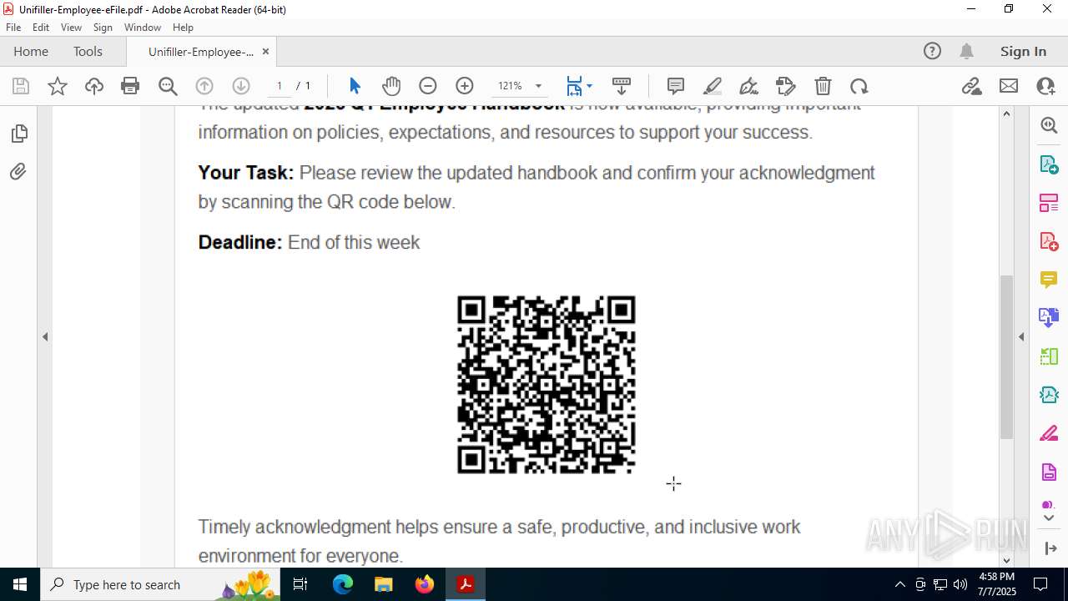The width and height of the screenshot is (1068, 601).
Task: Open the Fill and Sign pen tool
Action: pos(749,86)
